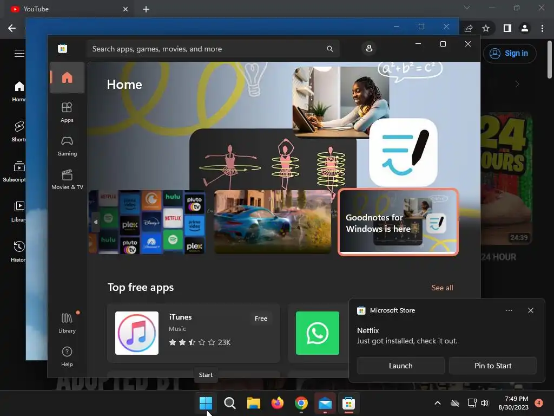Pin Netflix to Start from the notification
Screen dimensions: 554x416
493,366
